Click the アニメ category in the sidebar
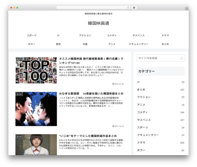Screen dimensions: 197x167 pos(141,105)
